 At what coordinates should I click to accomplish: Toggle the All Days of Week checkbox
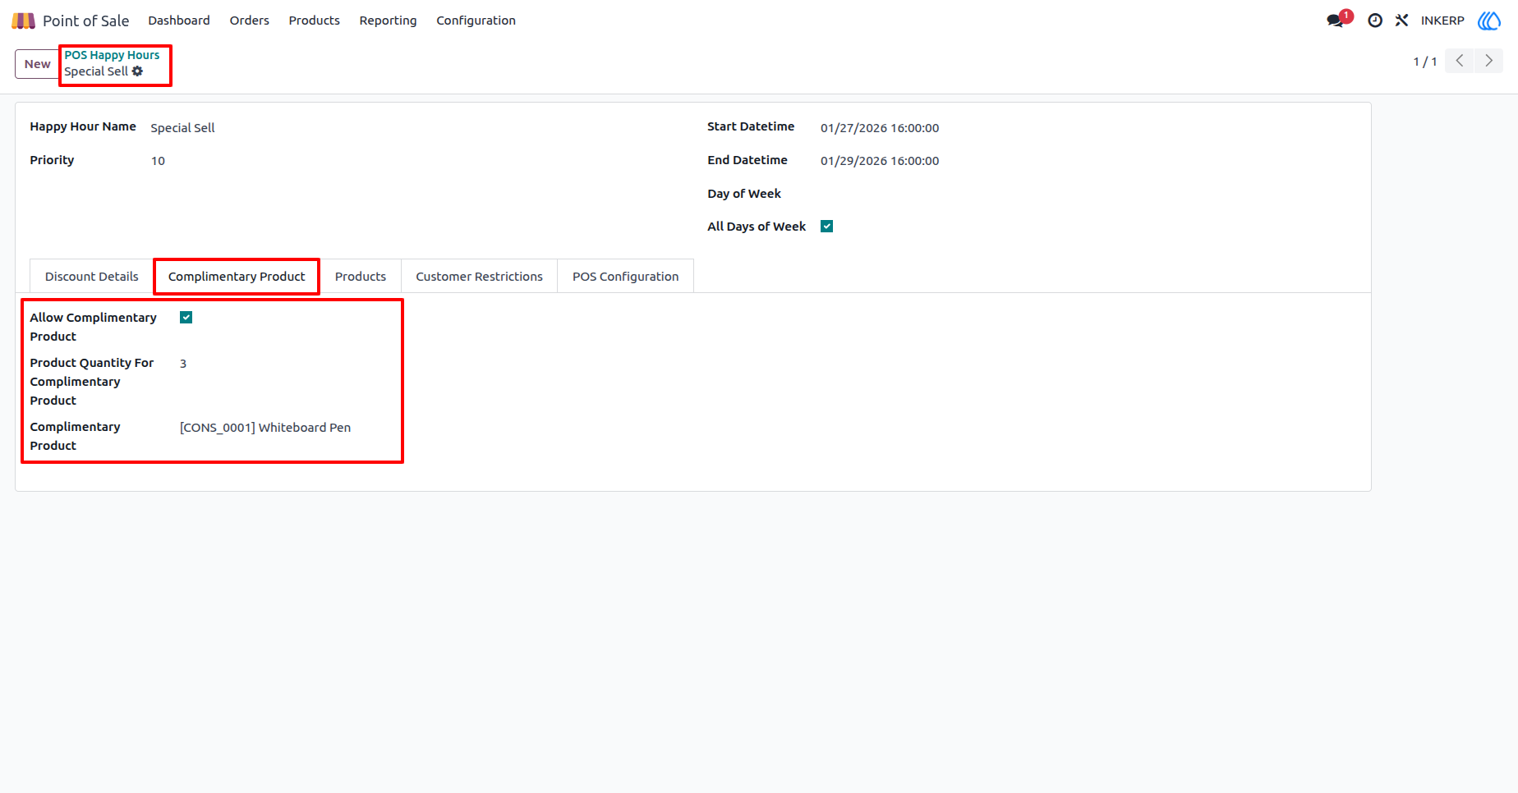(x=827, y=227)
